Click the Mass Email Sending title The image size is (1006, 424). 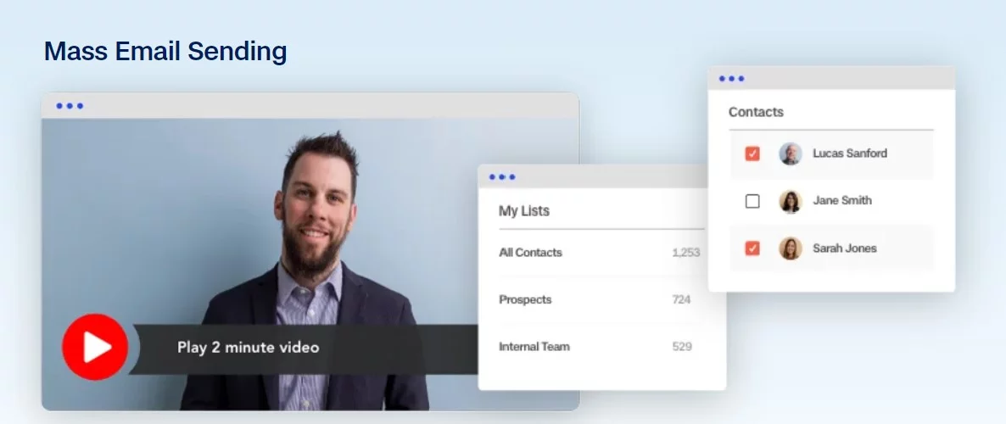165,52
